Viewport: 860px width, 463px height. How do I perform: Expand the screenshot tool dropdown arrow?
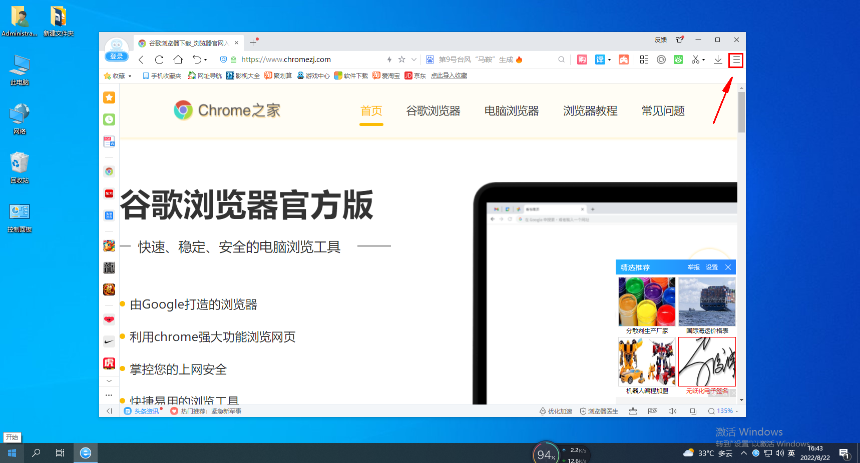[704, 60]
